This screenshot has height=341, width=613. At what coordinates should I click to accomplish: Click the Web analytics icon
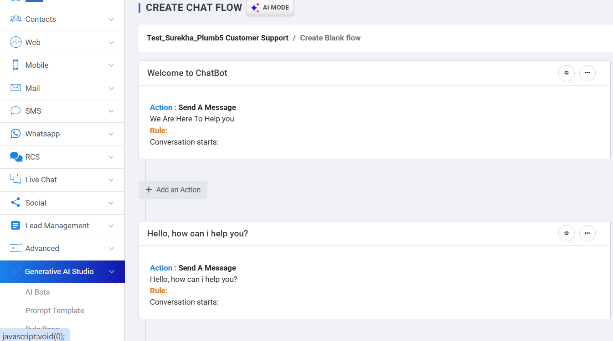pos(16,42)
